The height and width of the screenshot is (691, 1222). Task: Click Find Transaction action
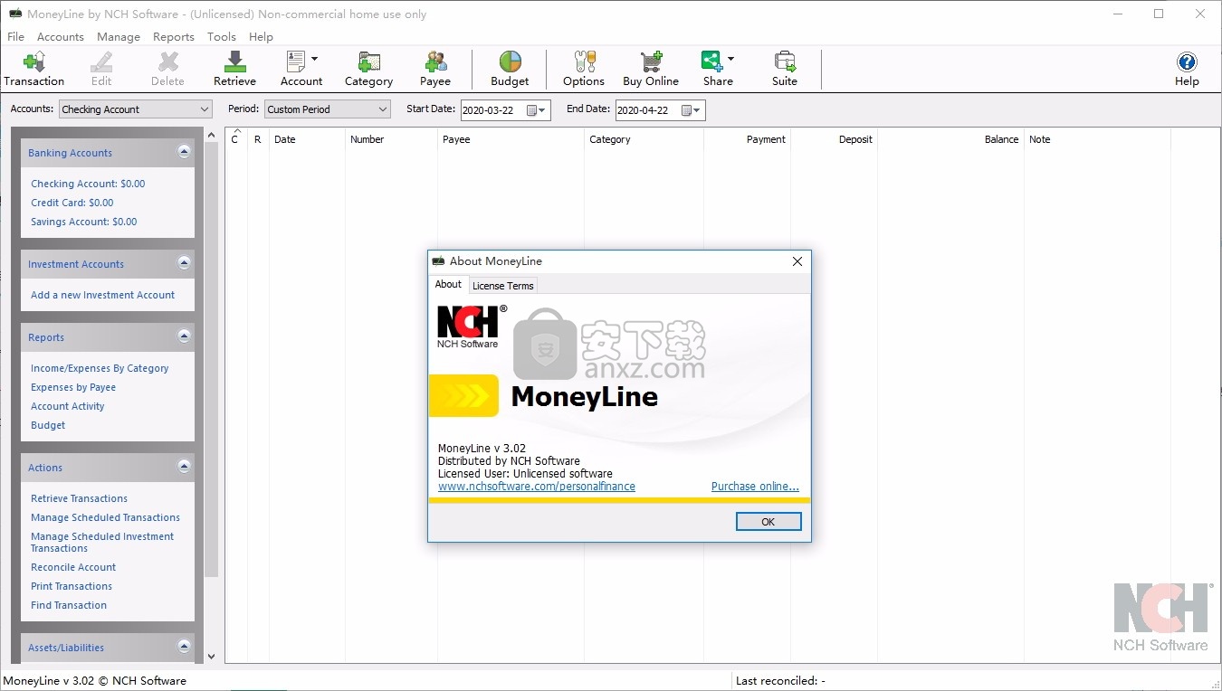[69, 605]
